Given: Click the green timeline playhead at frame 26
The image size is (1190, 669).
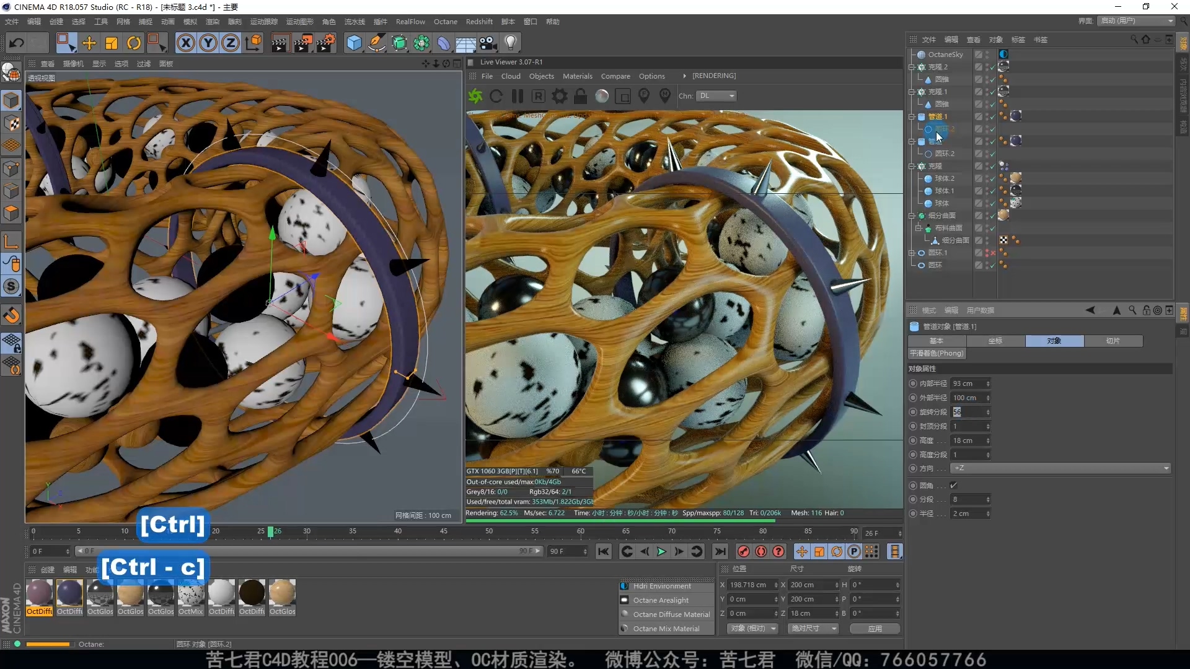Looking at the screenshot, I should tap(270, 531).
